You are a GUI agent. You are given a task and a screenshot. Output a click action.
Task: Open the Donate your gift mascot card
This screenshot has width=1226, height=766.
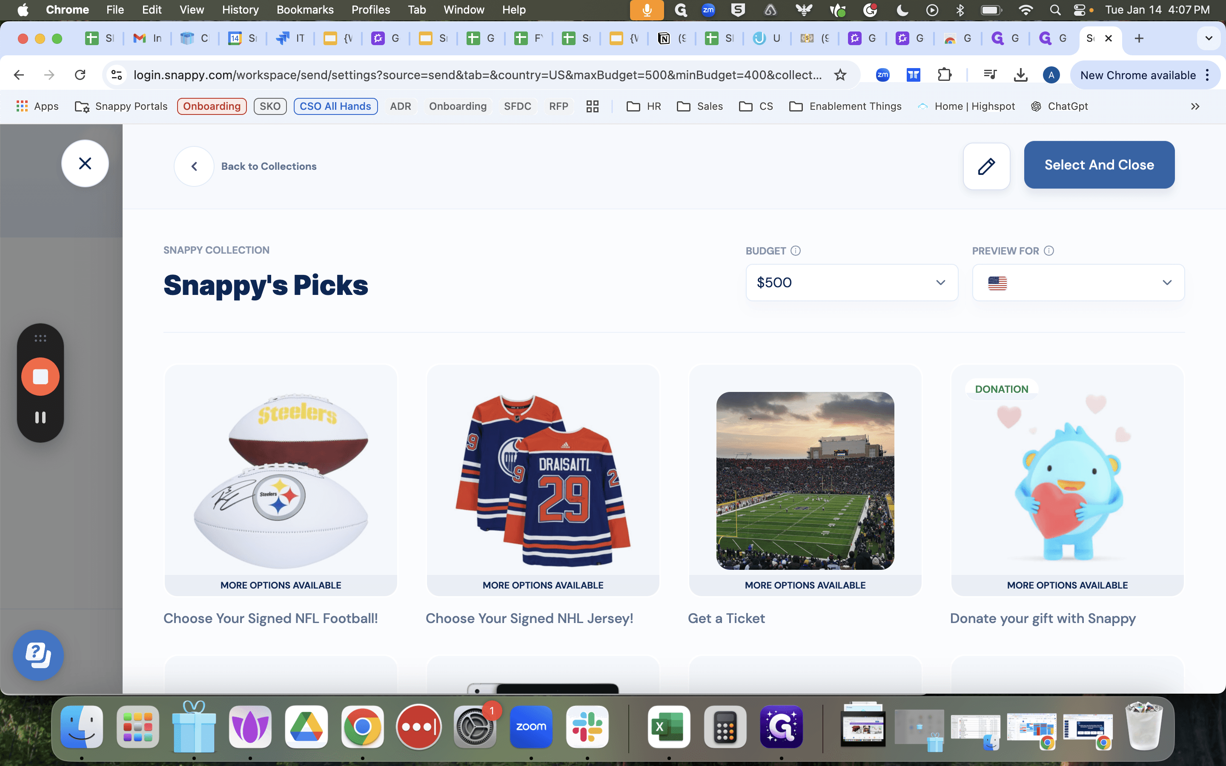(x=1067, y=480)
